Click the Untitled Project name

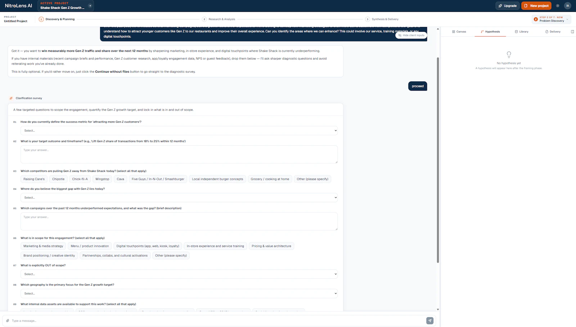tap(15, 21)
